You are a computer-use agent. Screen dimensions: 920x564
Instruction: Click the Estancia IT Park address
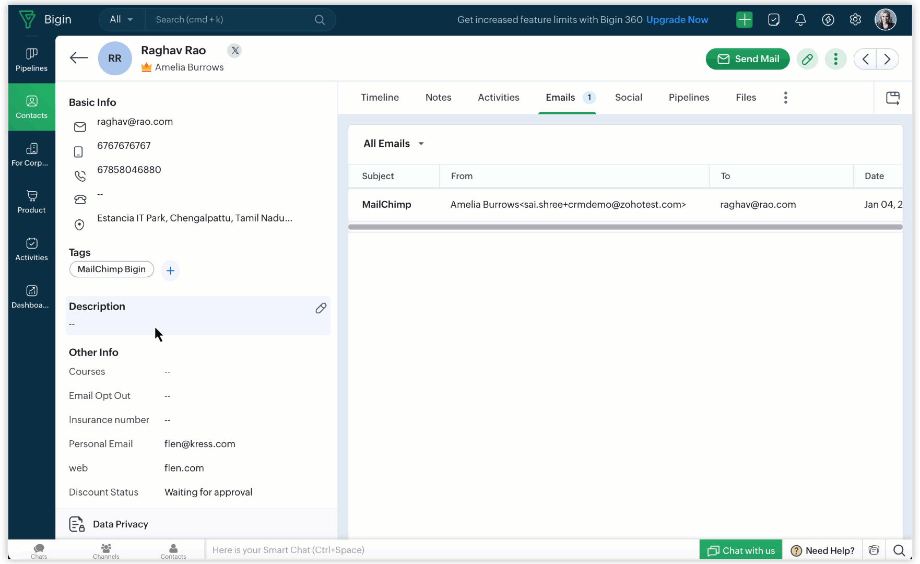pyautogui.click(x=195, y=218)
